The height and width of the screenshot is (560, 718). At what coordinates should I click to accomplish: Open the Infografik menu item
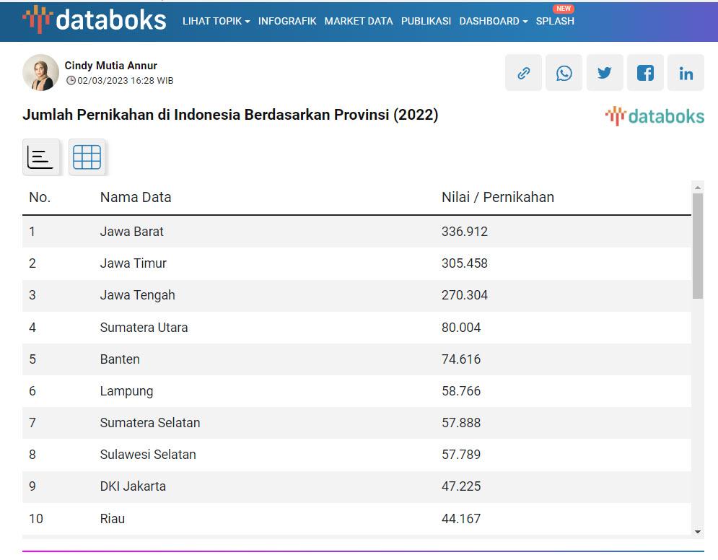click(287, 21)
